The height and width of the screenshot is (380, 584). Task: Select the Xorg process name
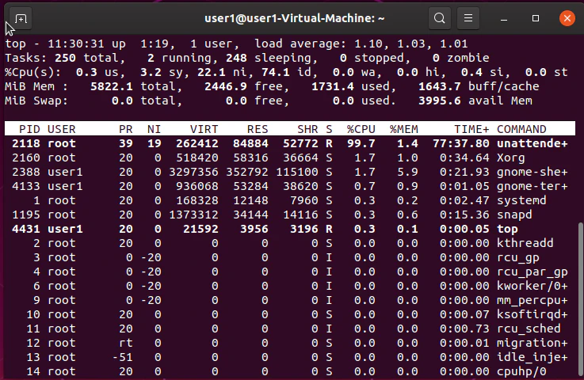coord(510,158)
